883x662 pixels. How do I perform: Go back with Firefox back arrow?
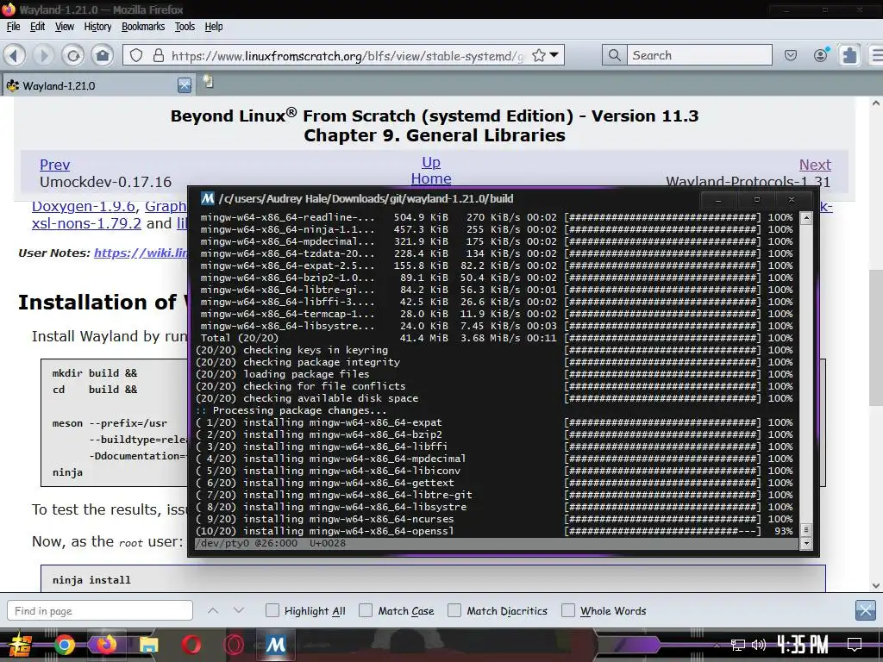click(15, 55)
